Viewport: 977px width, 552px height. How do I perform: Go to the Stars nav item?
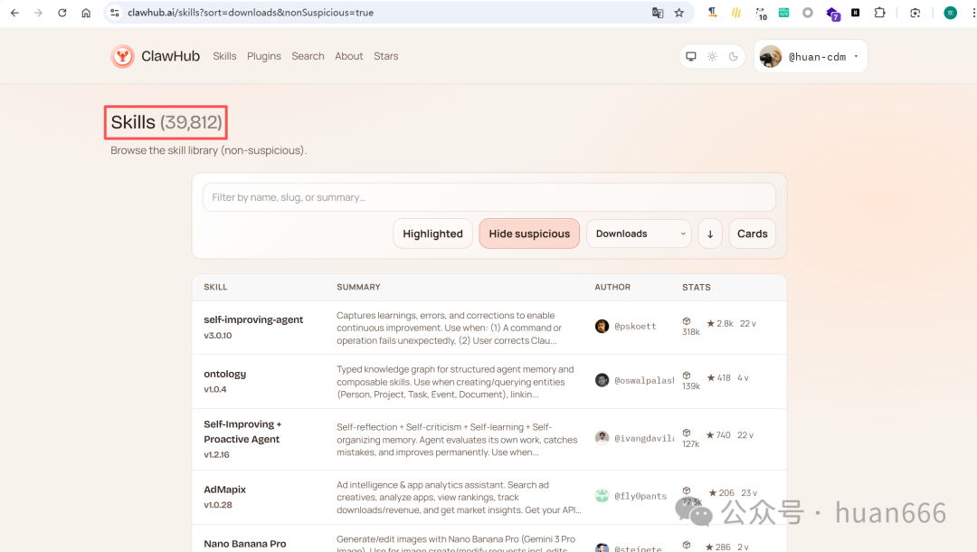click(386, 56)
